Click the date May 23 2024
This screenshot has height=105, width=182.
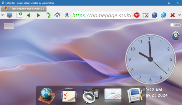click(x=155, y=95)
